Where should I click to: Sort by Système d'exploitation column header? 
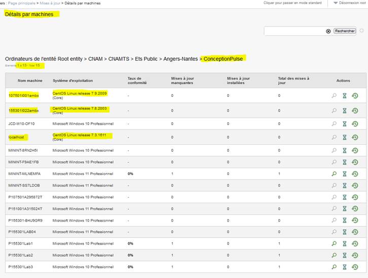pyautogui.click(x=72, y=81)
